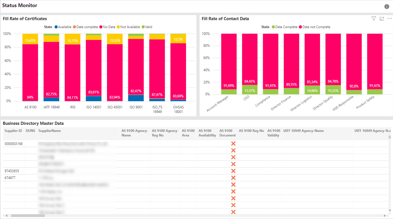Click the info icon beside Status Monitor

(x=387, y=7)
